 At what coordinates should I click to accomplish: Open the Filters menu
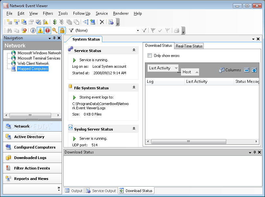click(48, 13)
